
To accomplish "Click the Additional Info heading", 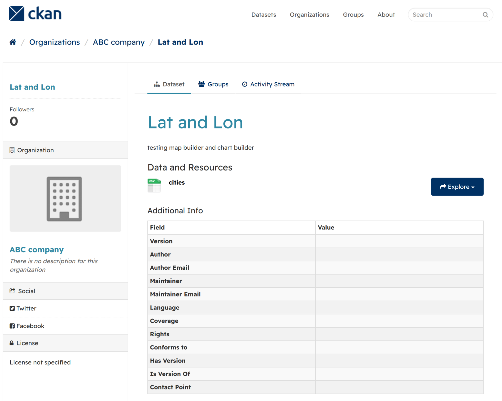I will tap(175, 210).
